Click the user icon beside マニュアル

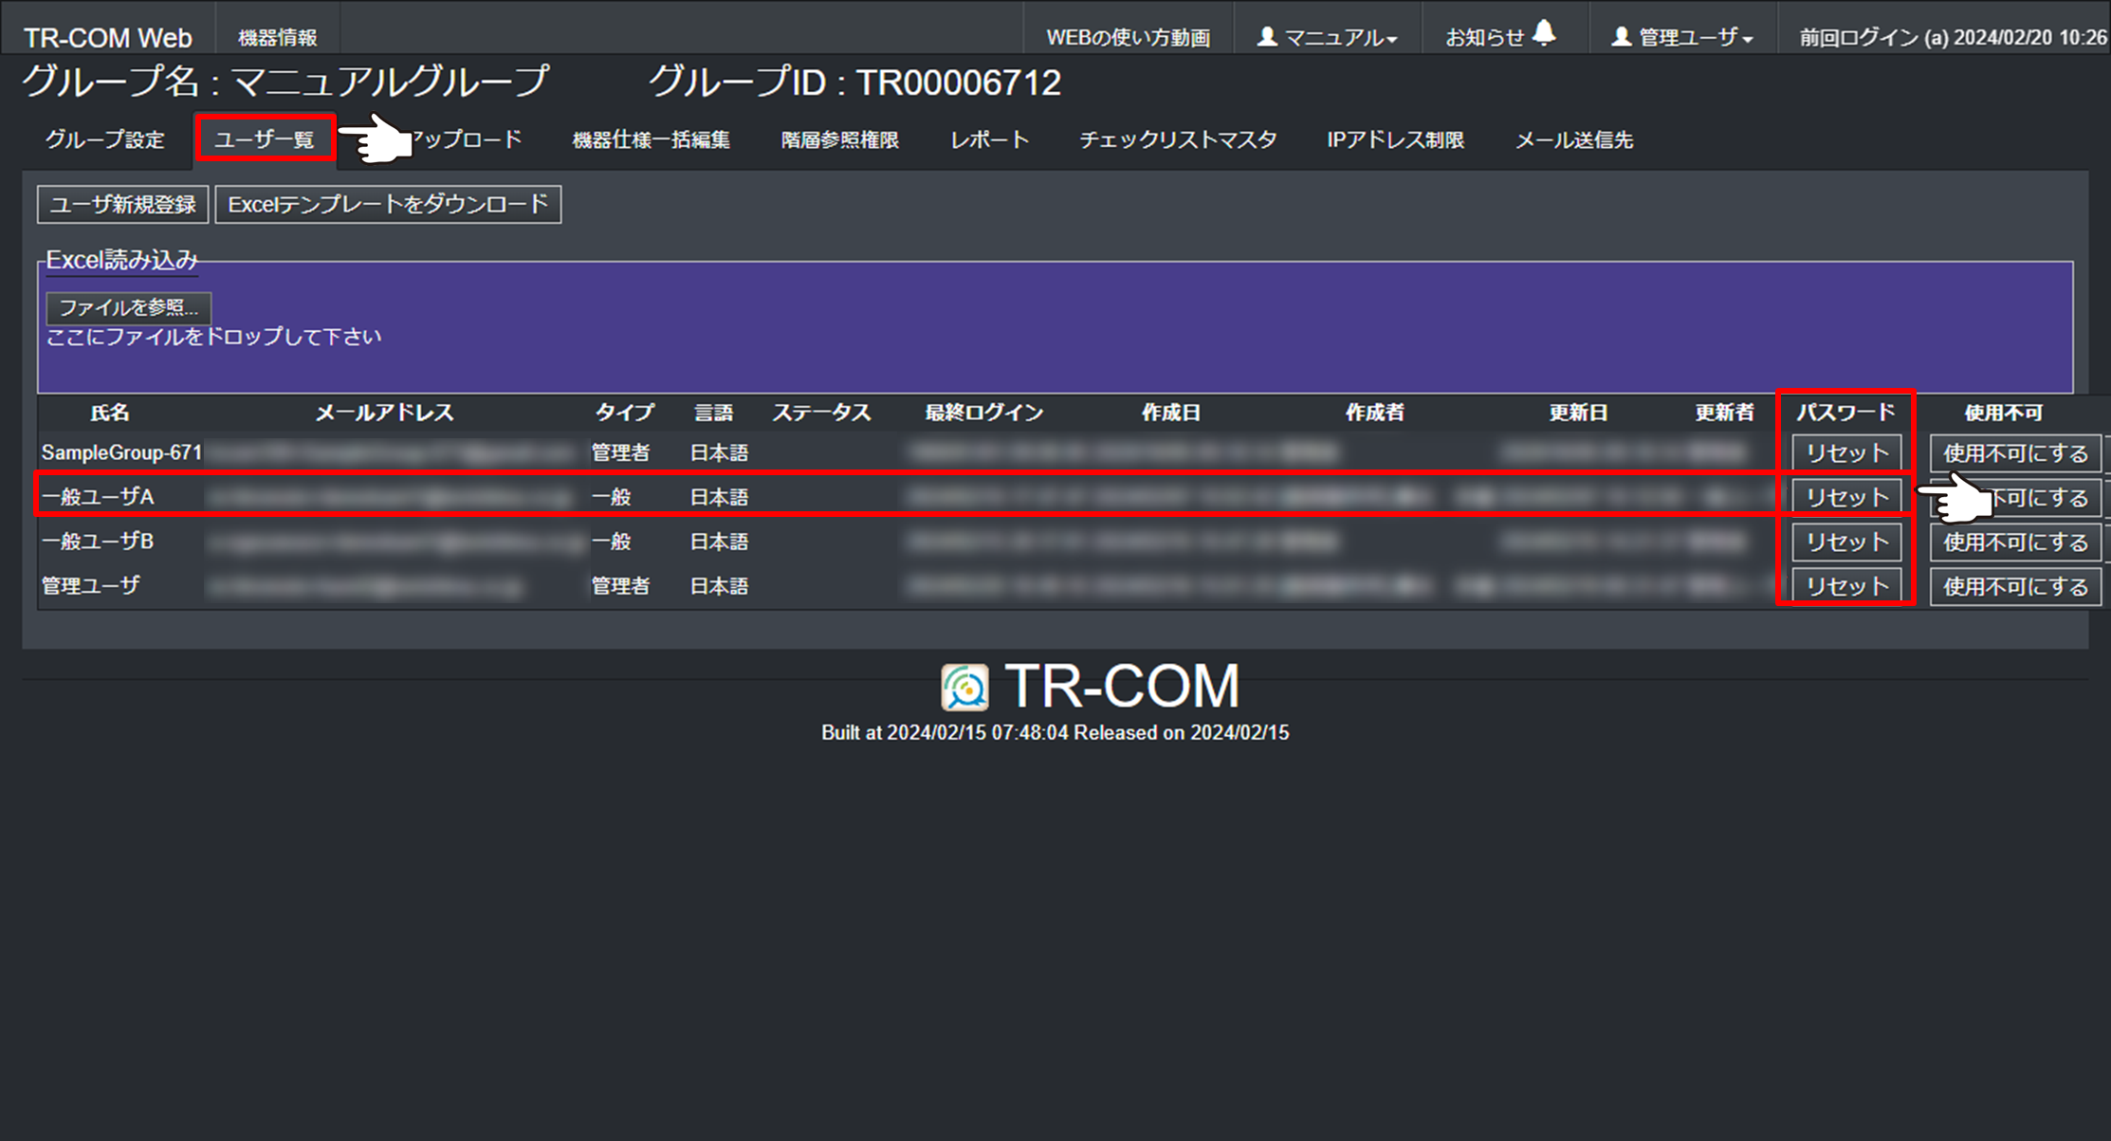[1267, 37]
